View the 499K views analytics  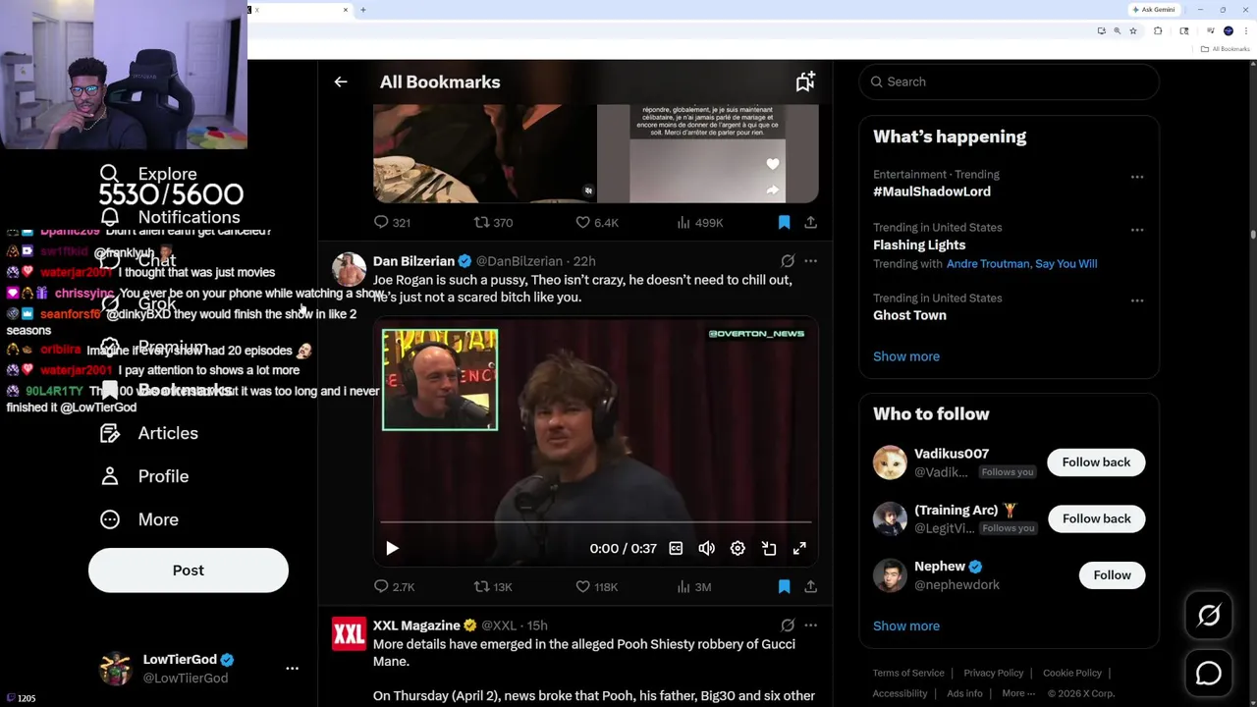(699, 223)
